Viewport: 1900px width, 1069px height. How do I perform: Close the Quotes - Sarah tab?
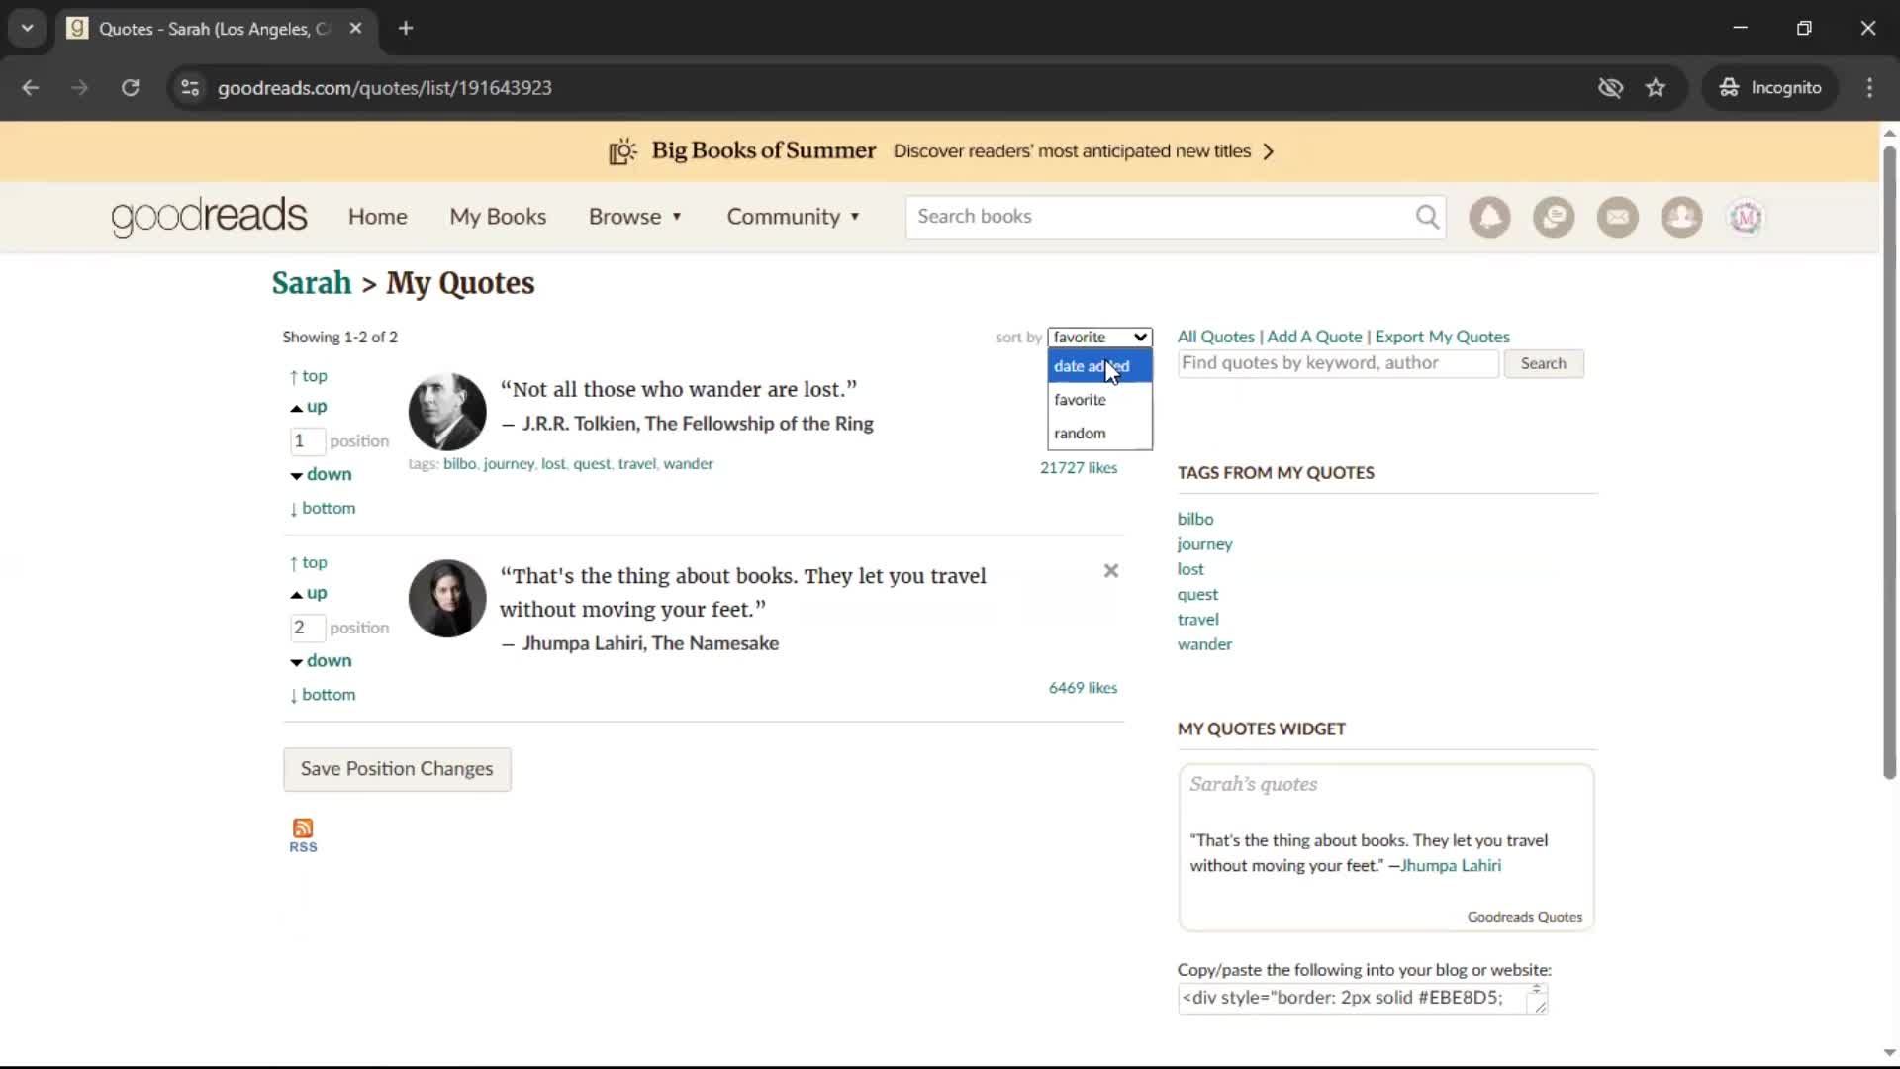(356, 29)
